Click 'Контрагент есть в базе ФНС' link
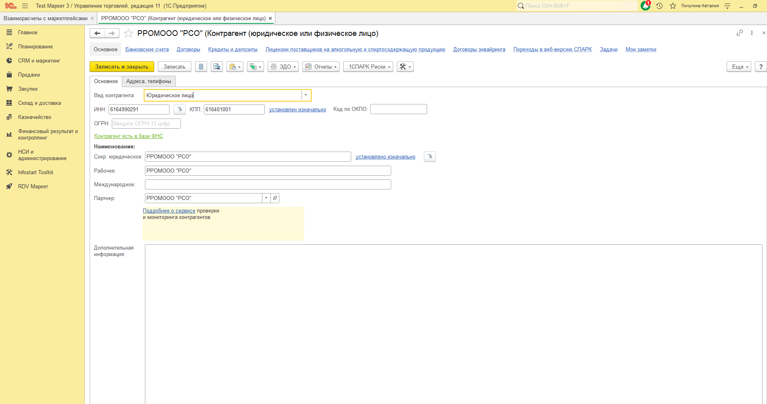The image size is (767, 404). point(129,136)
